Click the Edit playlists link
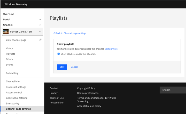 111,49
